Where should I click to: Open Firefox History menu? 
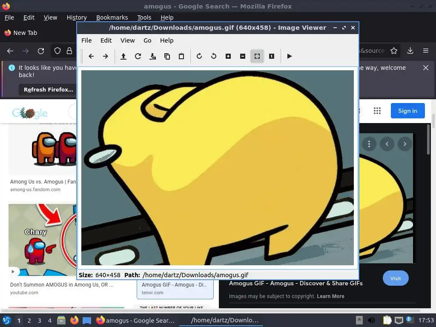(77, 17)
